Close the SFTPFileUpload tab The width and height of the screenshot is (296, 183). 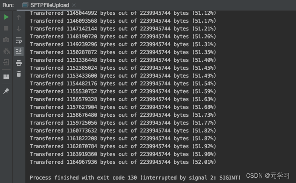[74, 5]
